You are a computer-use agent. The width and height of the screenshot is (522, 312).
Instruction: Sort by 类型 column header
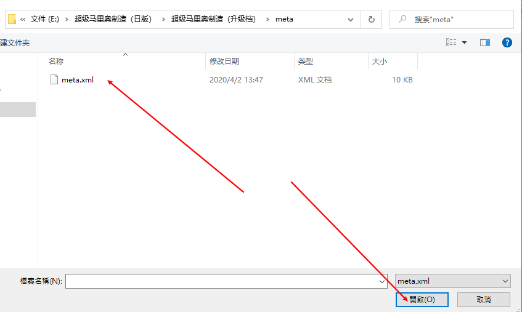(x=305, y=61)
